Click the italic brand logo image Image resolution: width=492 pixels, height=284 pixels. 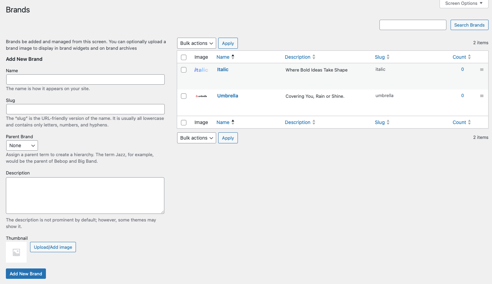click(x=201, y=69)
